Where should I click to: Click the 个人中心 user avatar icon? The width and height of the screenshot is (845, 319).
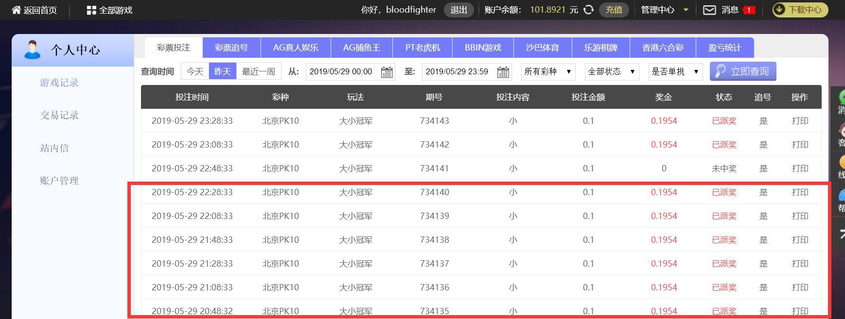coord(33,50)
